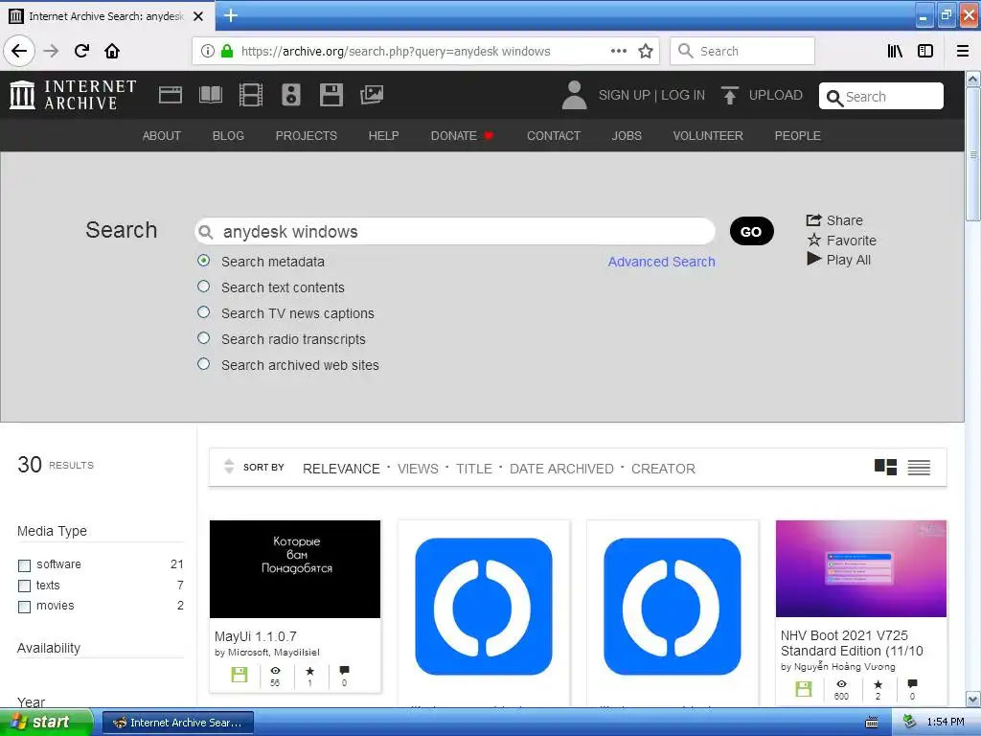Sort results by TITLE
The image size is (981, 736).
pos(473,469)
